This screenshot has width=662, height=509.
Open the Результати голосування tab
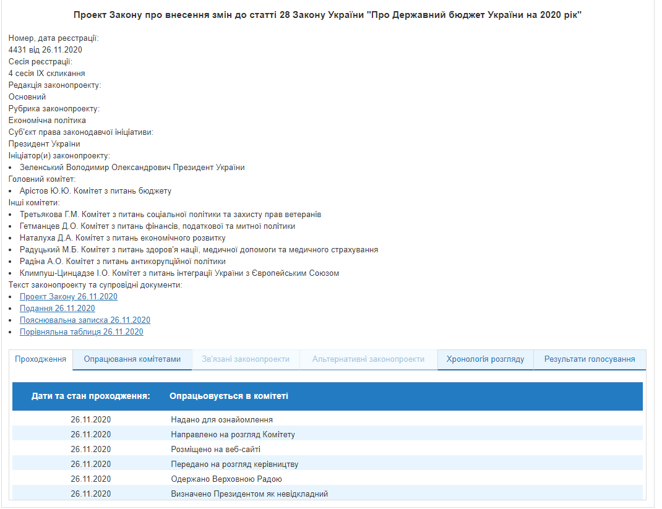[x=589, y=359]
